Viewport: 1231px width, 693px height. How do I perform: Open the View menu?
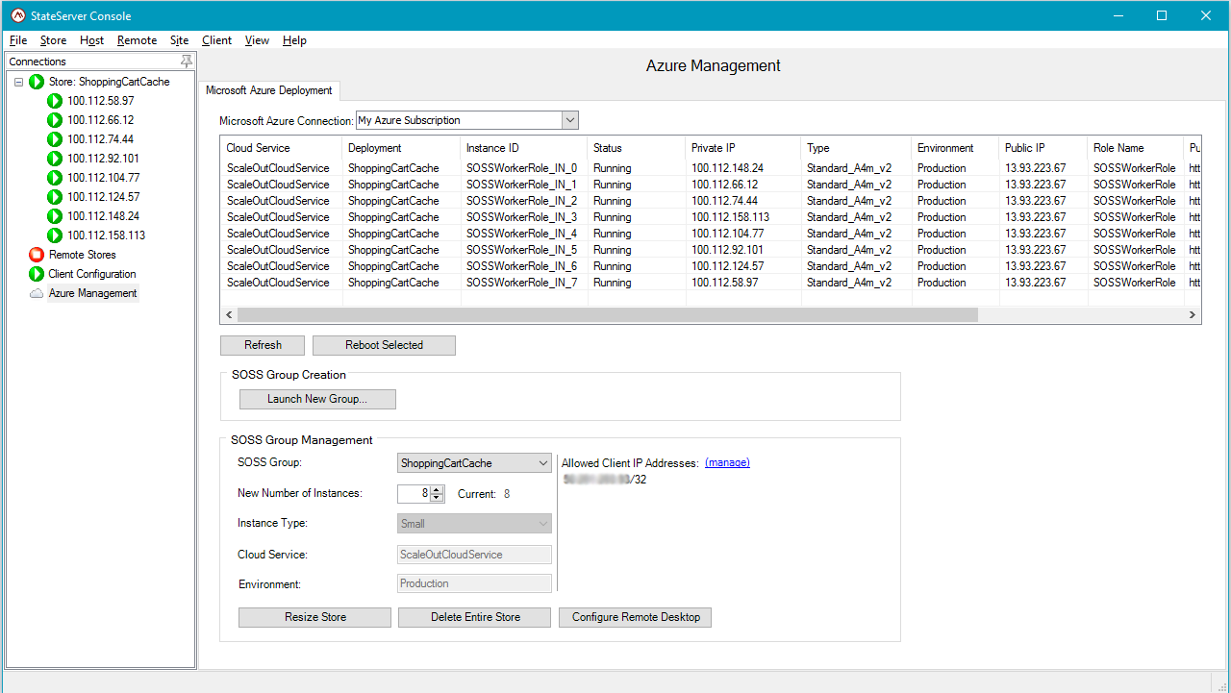click(x=258, y=40)
